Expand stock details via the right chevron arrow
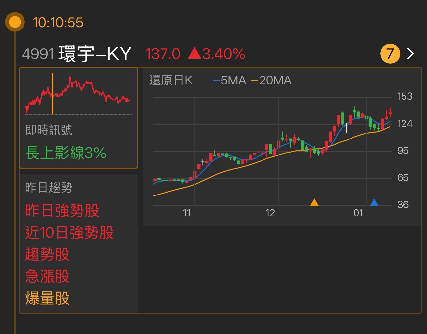 [410, 53]
